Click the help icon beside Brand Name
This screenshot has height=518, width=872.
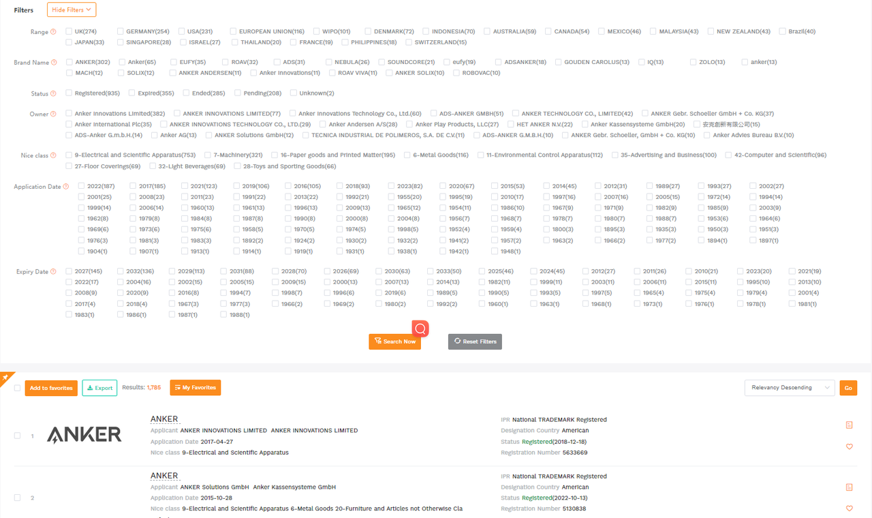click(x=54, y=63)
